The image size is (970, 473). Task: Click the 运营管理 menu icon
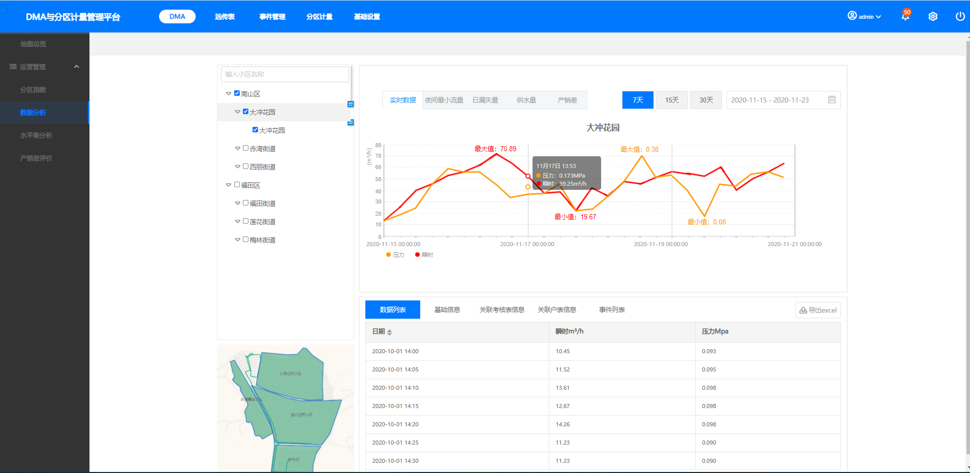13,66
